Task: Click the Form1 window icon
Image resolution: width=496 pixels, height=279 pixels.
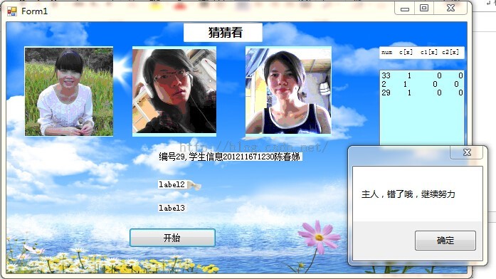Action: point(11,11)
